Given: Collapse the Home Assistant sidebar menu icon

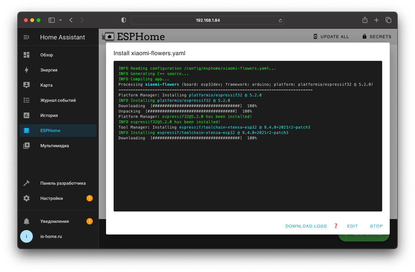Looking at the screenshot, I should [x=27, y=37].
